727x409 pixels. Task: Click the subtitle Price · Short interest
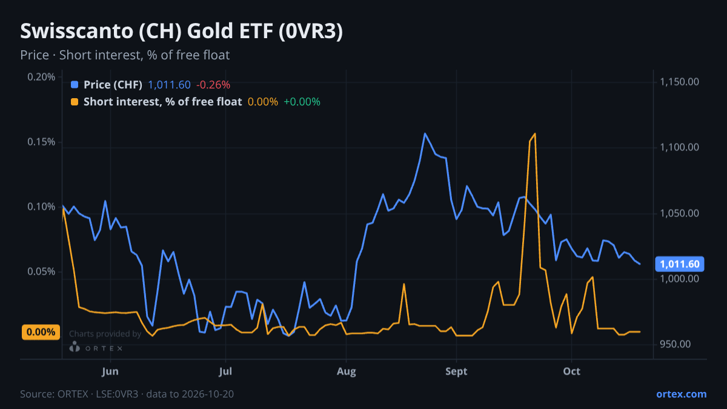click(x=125, y=55)
